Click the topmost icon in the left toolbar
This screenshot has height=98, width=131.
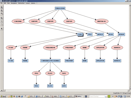2,7
